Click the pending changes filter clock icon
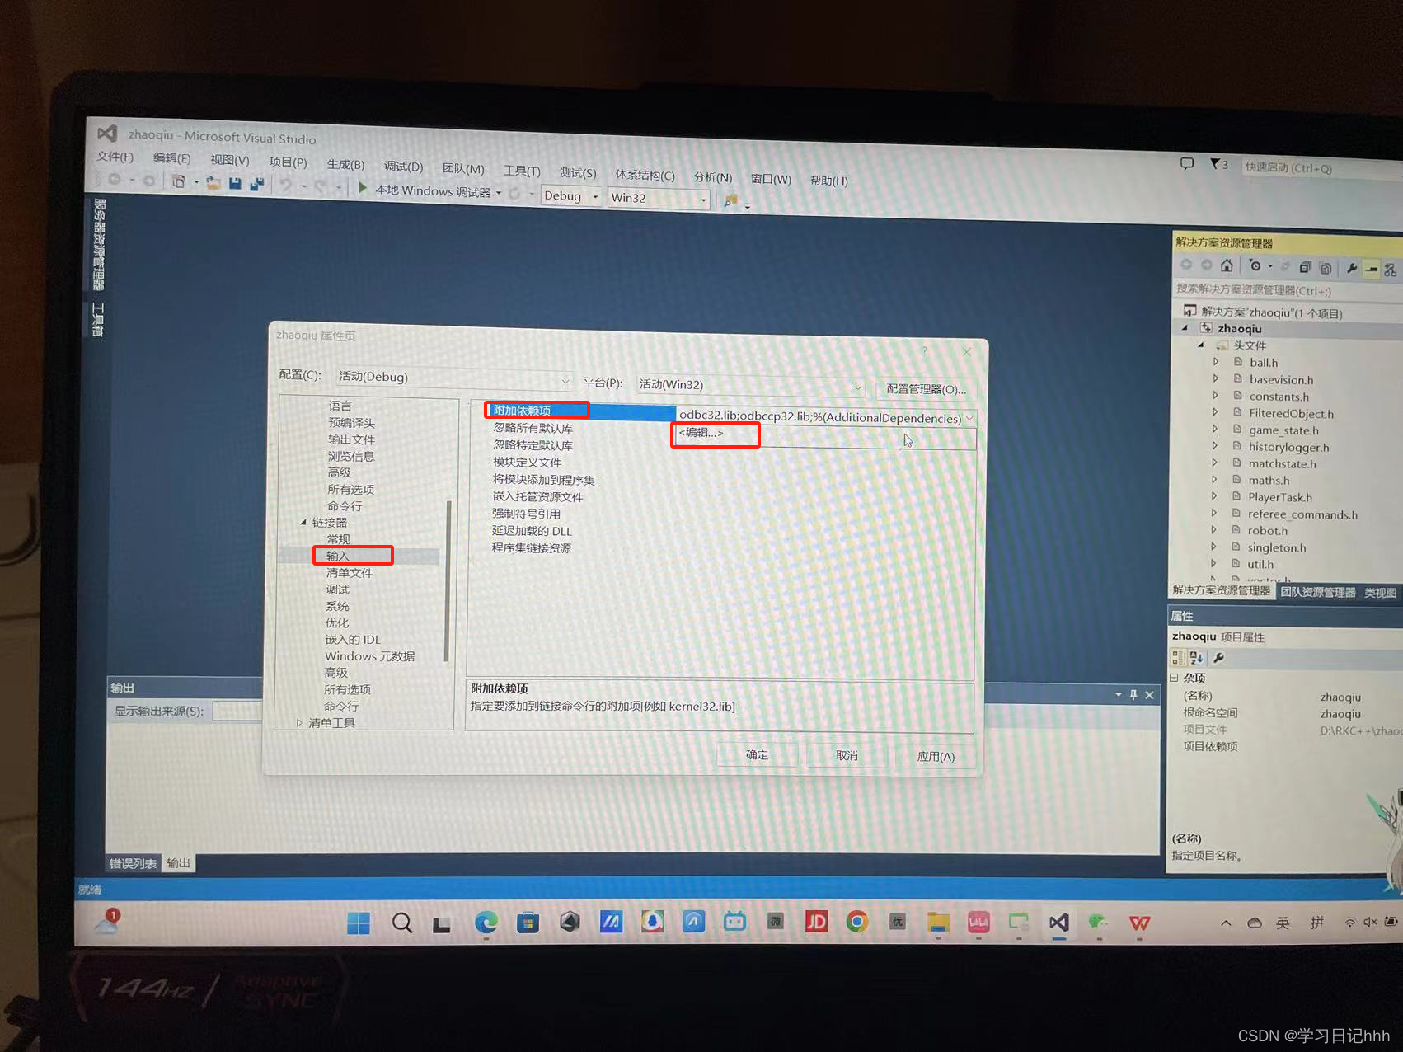 tap(1255, 265)
